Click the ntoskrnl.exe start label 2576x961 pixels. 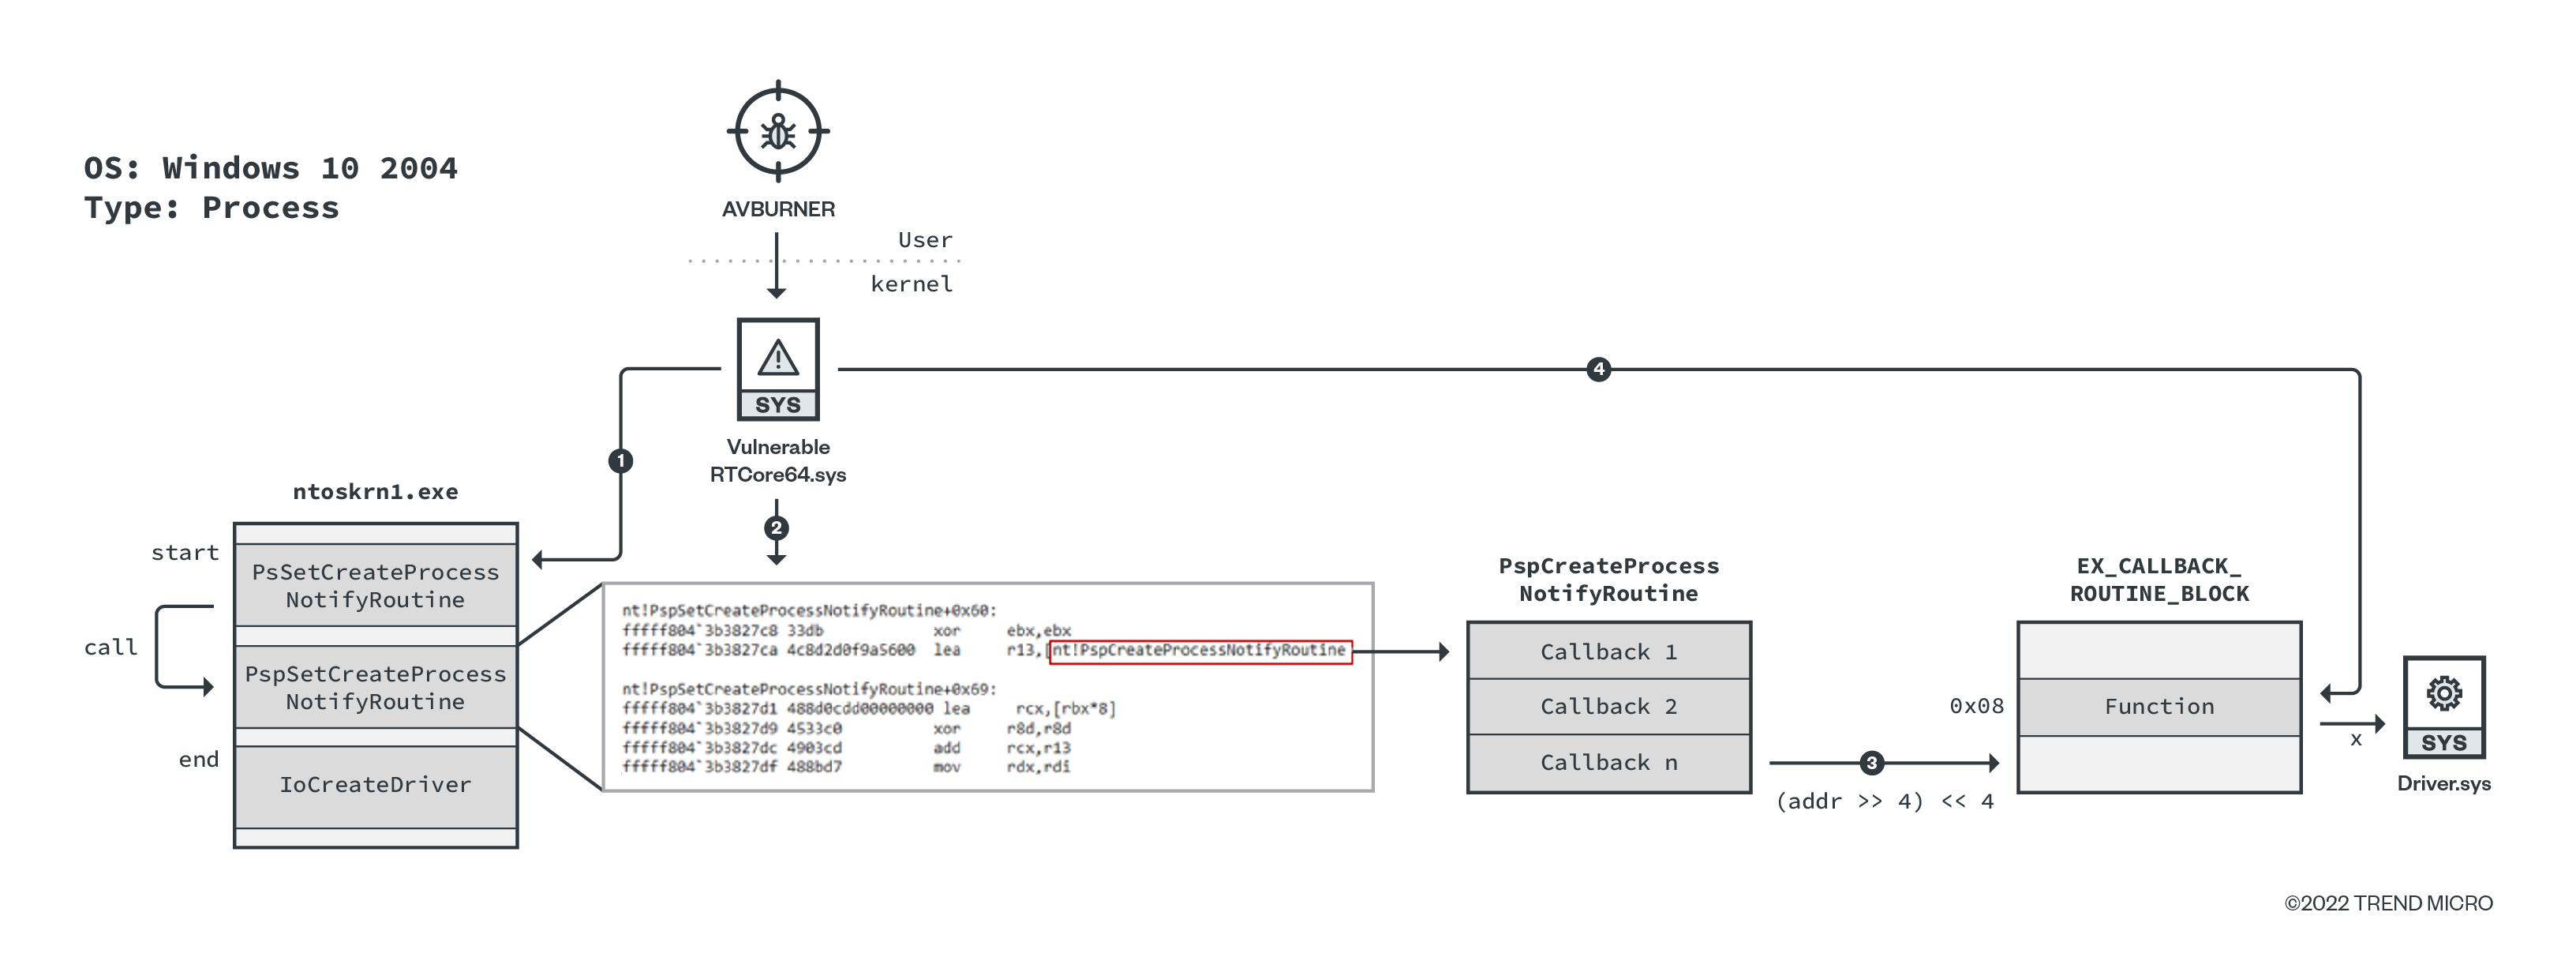point(176,554)
